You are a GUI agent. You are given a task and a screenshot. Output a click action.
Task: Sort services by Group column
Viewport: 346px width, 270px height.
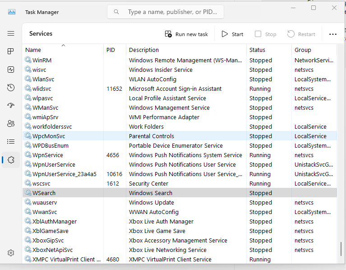[x=314, y=50]
